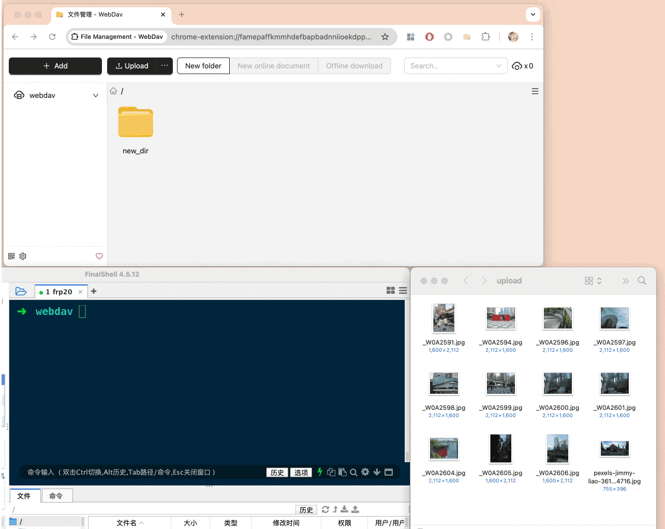665x529 pixels.
Task: Click the New folder button
Action: [x=203, y=66]
